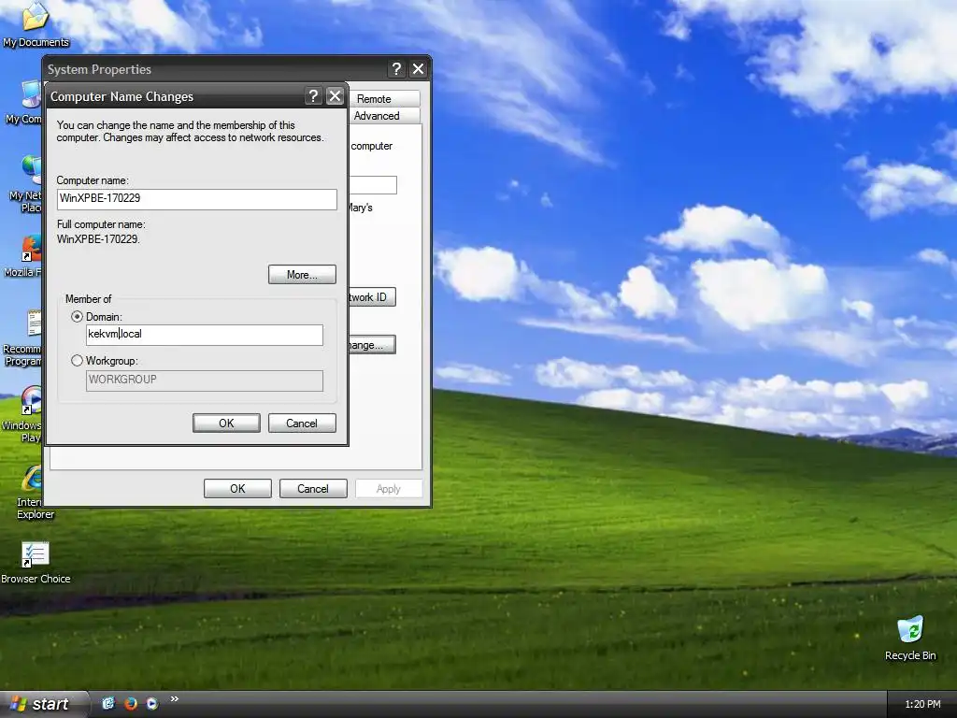Viewport: 957px width, 718px height.
Task: Click the Change... button in System Properties
Action: 372,345
